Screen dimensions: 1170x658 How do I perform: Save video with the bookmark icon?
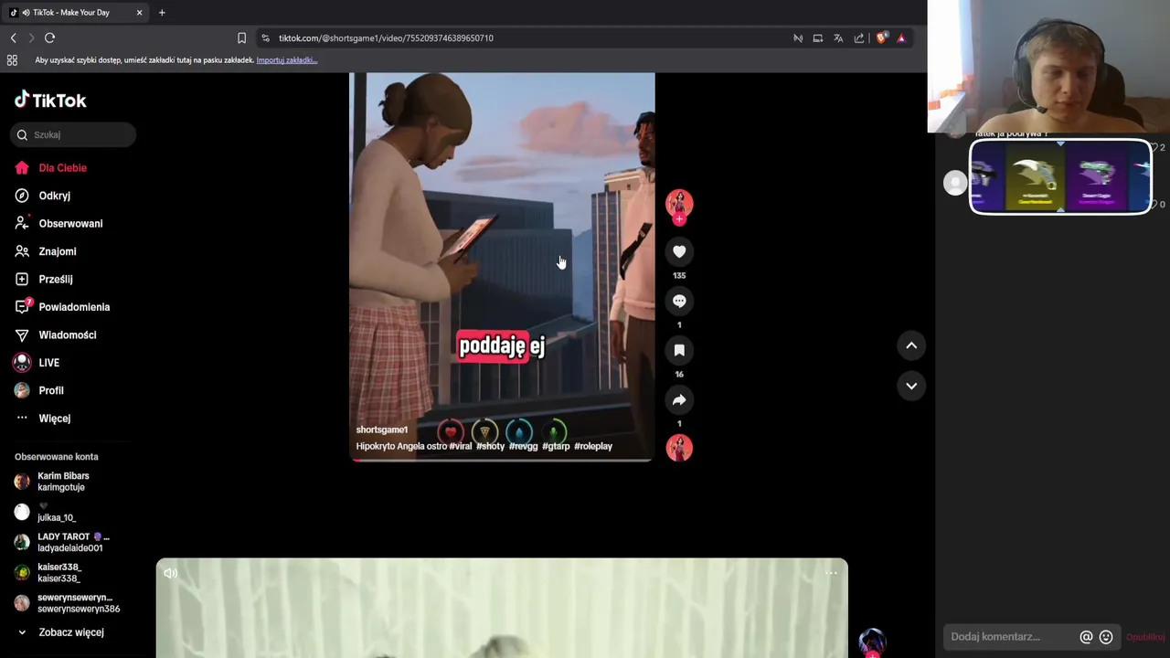click(679, 350)
